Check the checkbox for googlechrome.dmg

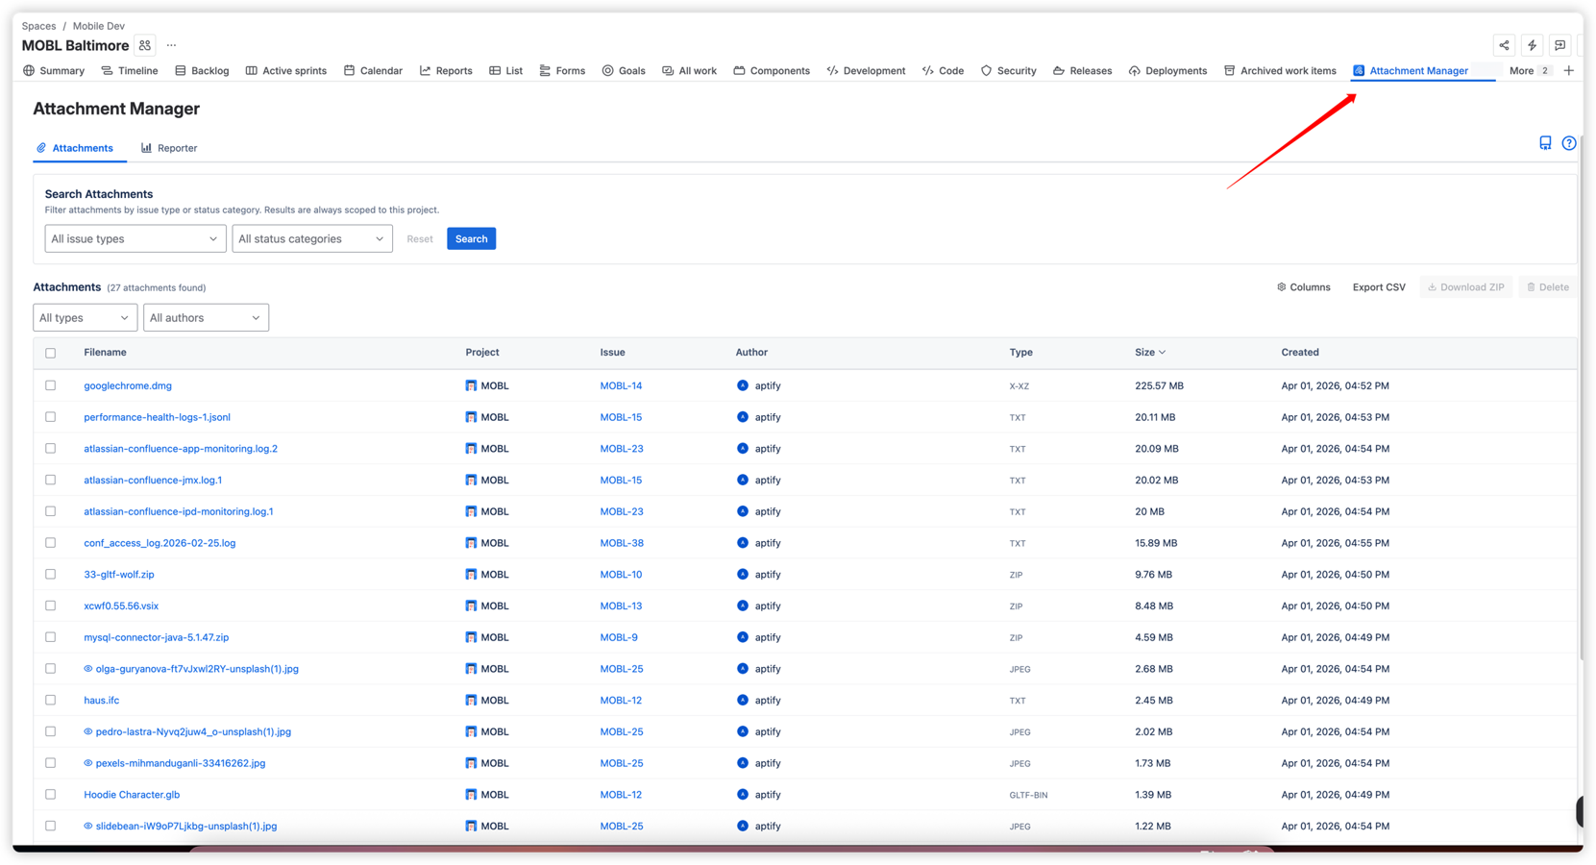(x=51, y=385)
